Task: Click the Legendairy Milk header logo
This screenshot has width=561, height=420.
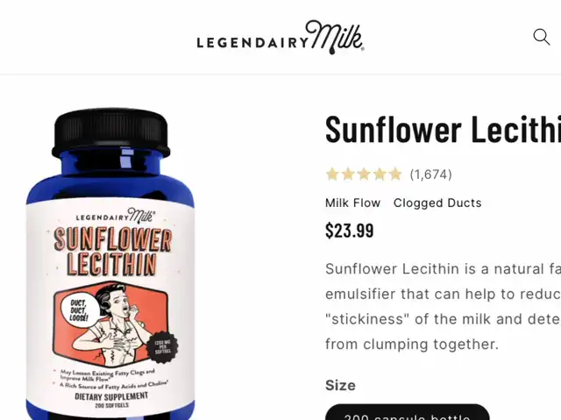Action: [x=280, y=37]
